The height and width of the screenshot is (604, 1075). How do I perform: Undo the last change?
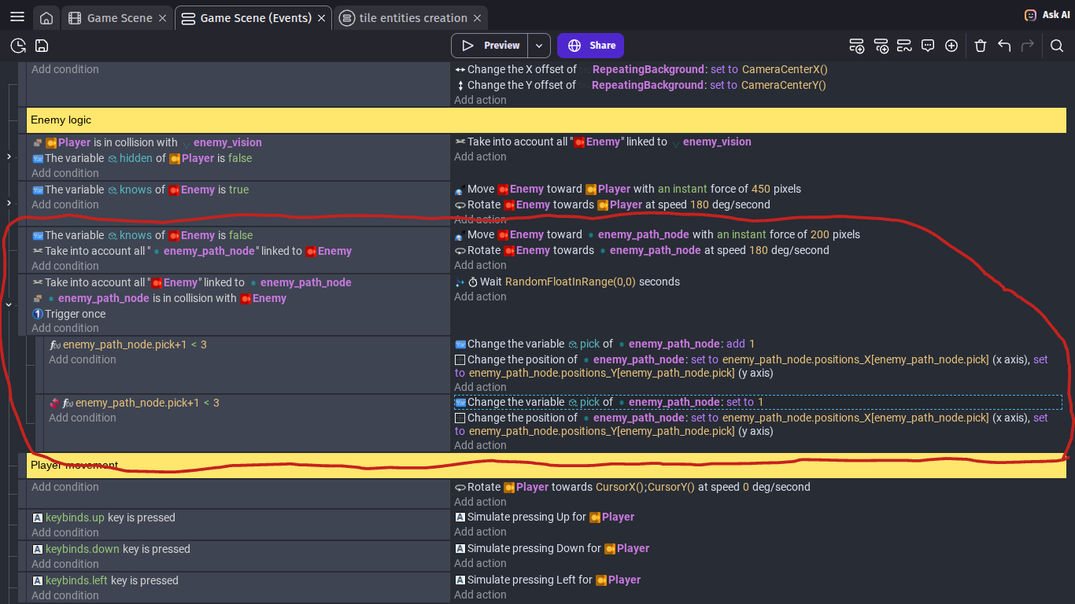point(1004,46)
